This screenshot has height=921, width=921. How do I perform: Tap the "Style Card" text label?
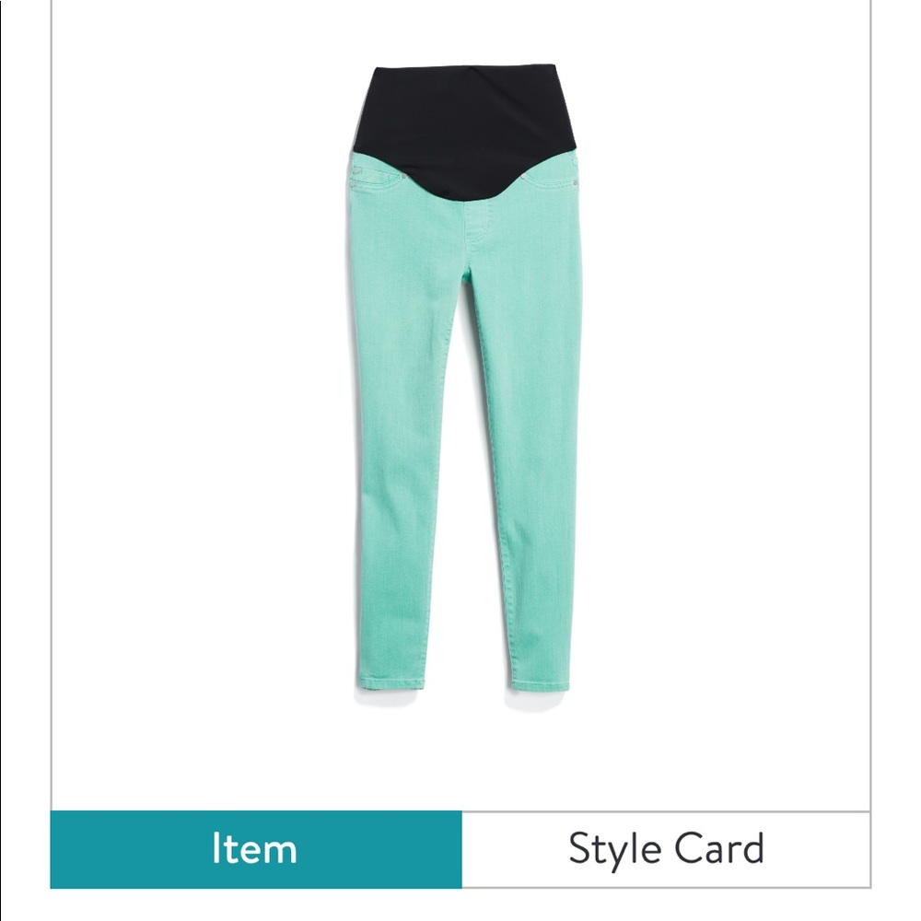(x=666, y=850)
